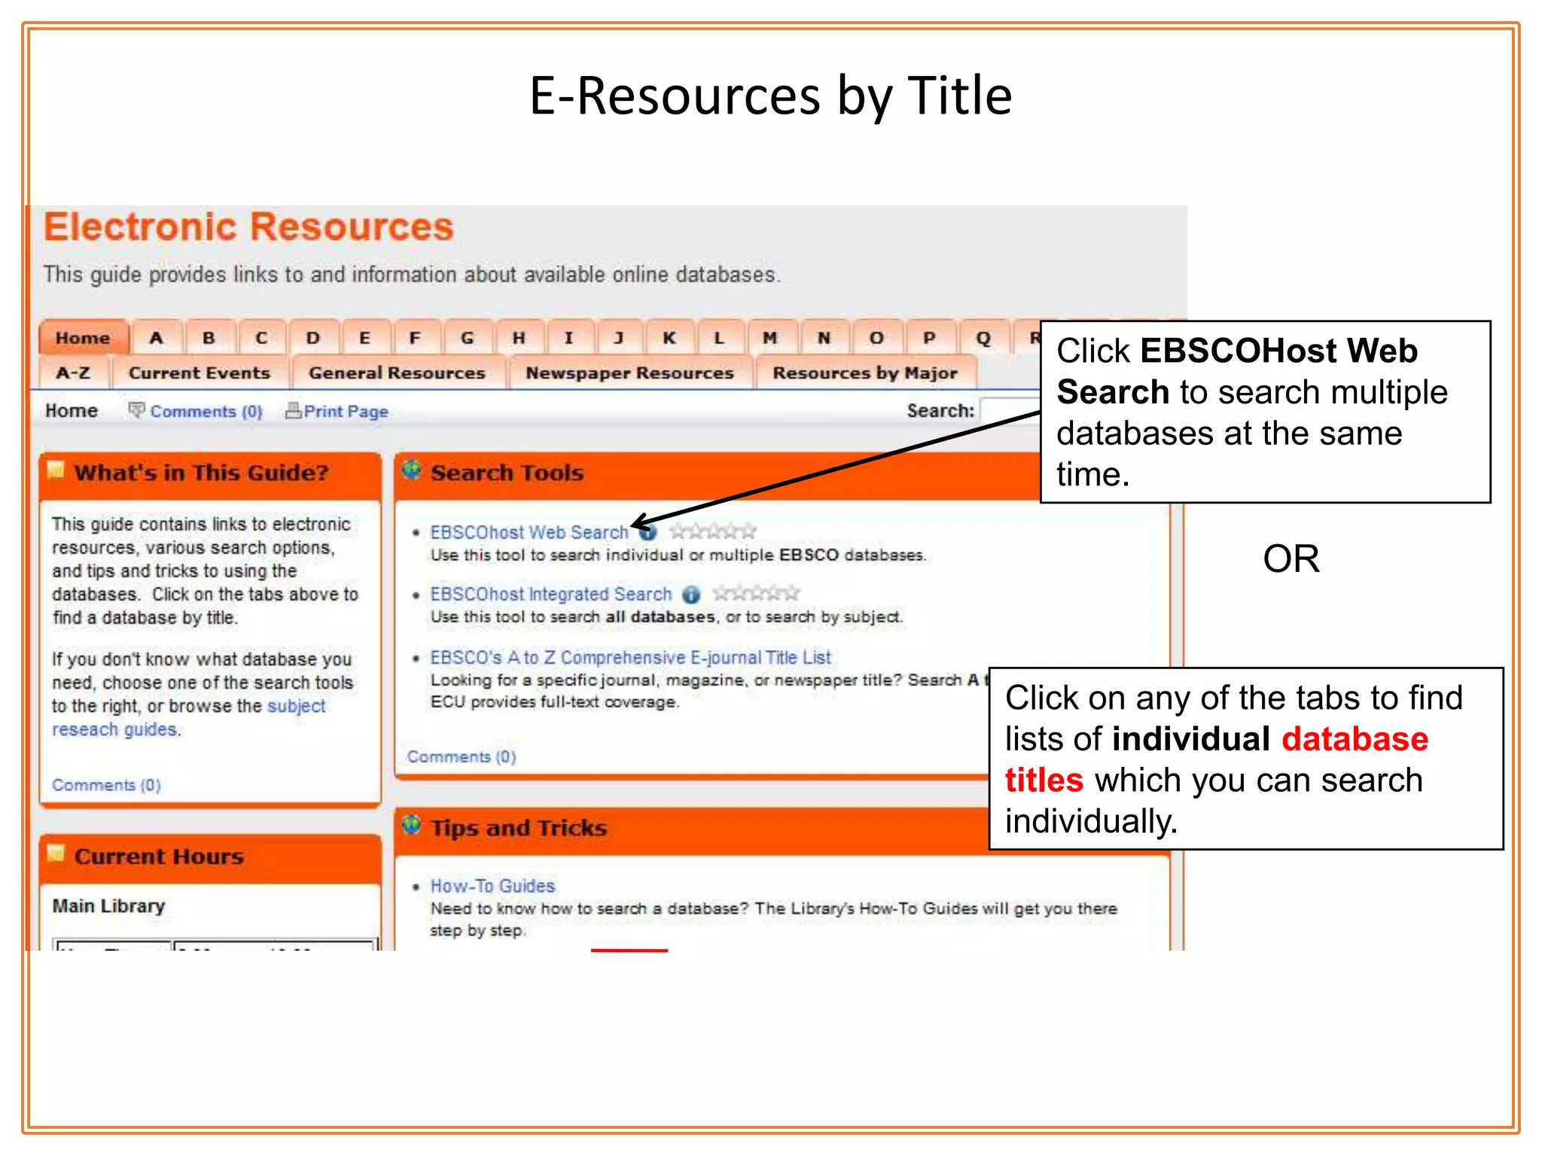The width and height of the screenshot is (1542, 1156).
Task: Click the globe icon in Tips and Tricks header
Action: click(411, 825)
